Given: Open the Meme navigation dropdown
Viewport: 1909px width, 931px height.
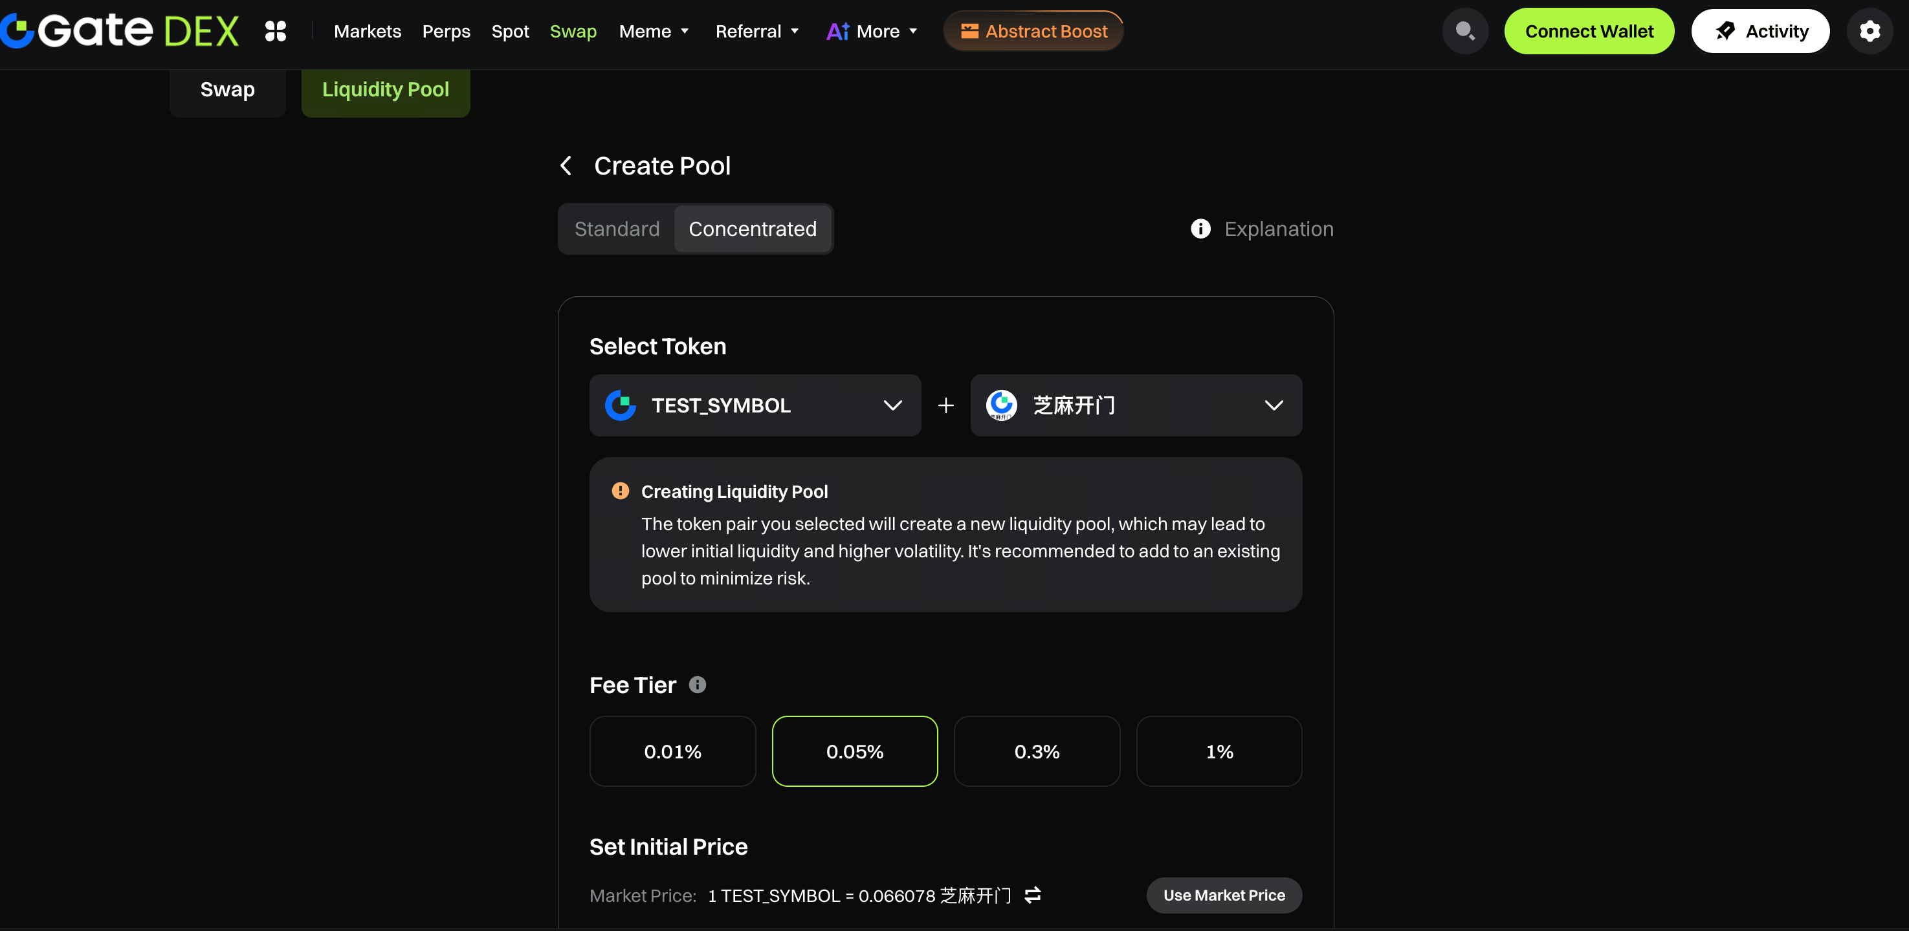Looking at the screenshot, I should coord(654,31).
